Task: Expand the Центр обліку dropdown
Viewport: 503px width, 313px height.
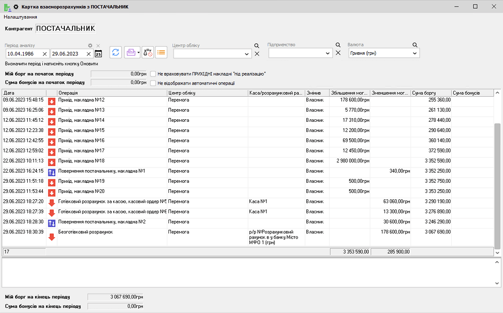Action: click(247, 54)
